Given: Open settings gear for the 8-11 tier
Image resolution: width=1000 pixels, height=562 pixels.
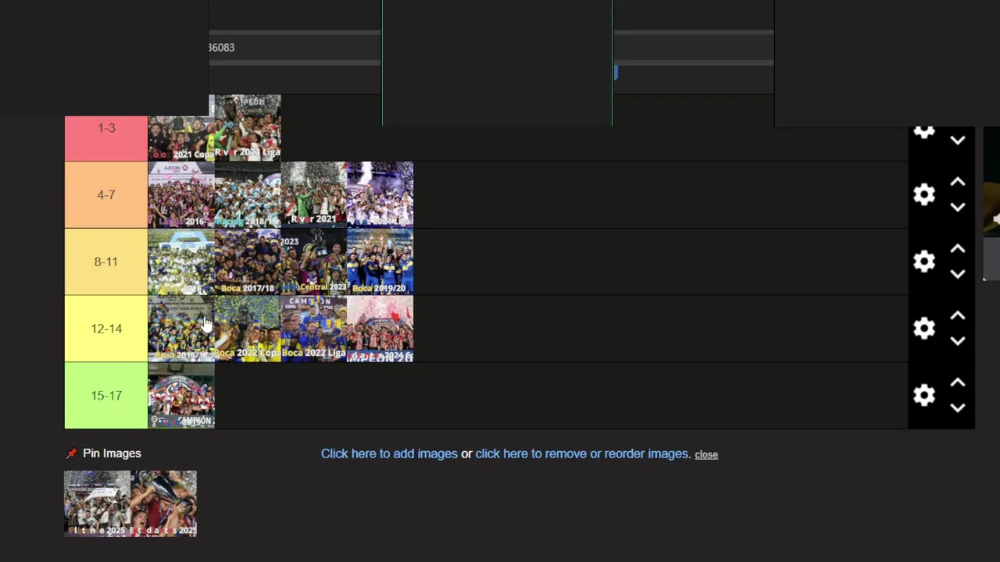Looking at the screenshot, I should [924, 261].
